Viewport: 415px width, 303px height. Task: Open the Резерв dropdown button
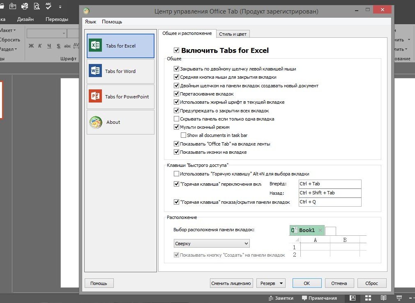pos(271,283)
